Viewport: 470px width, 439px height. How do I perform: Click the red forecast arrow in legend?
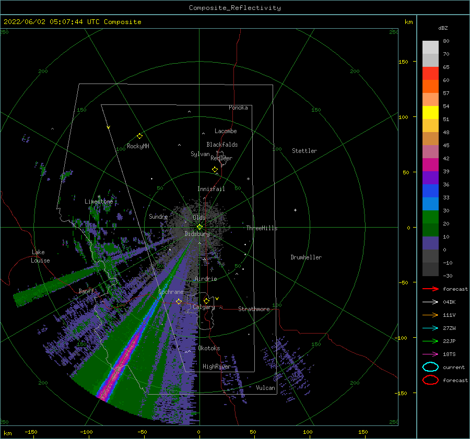(x=430, y=289)
